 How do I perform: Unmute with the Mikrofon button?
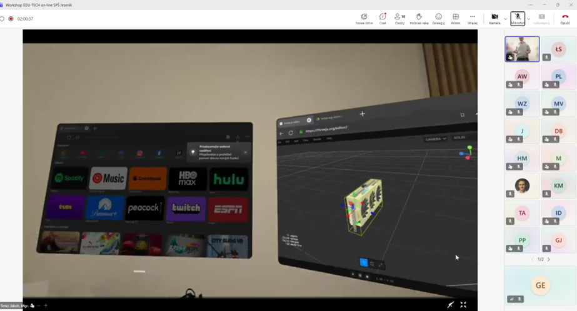click(x=518, y=19)
